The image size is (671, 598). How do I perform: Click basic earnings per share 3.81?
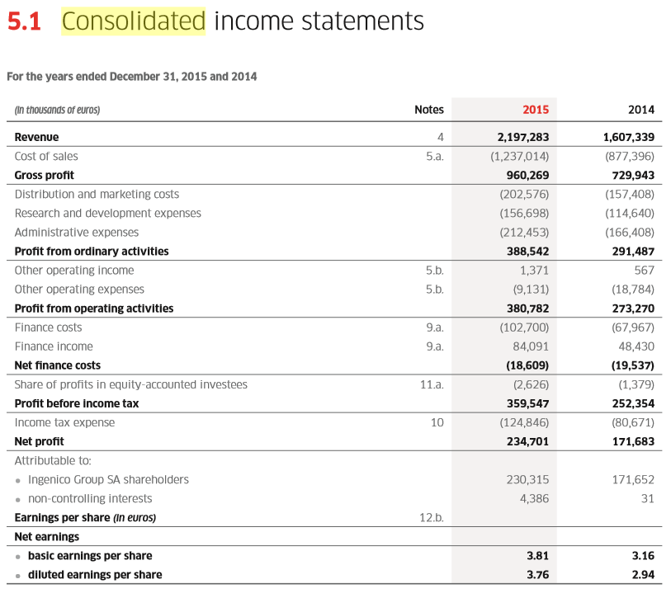[x=537, y=556]
